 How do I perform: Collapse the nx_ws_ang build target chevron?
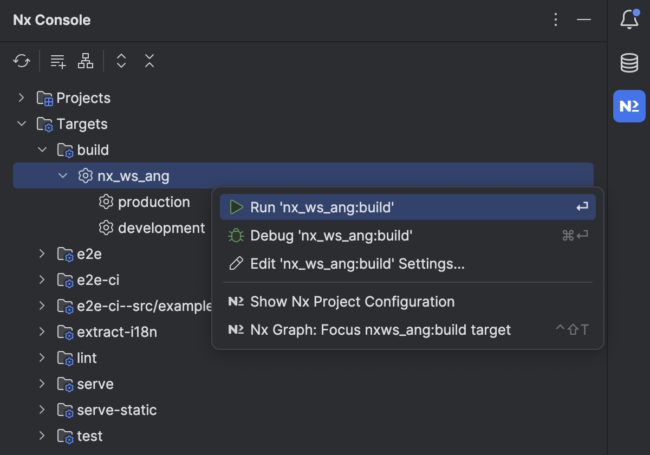tap(63, 175)
